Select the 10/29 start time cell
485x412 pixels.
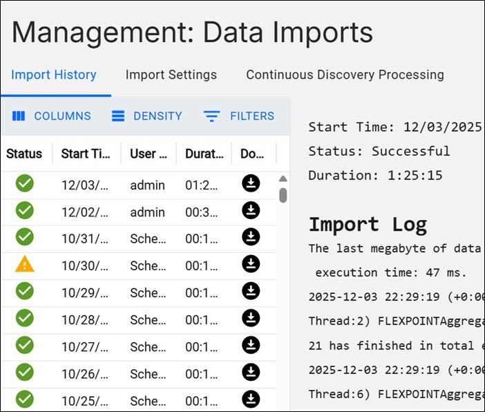click(85, 293)
